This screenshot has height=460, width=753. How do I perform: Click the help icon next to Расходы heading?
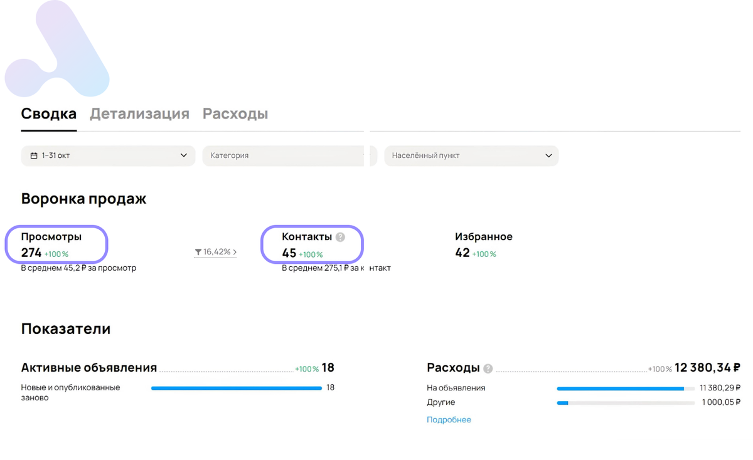(488, 369)
